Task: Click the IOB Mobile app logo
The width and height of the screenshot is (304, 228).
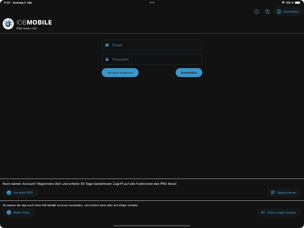Action: pyautogui.click(x=8, y=24)
